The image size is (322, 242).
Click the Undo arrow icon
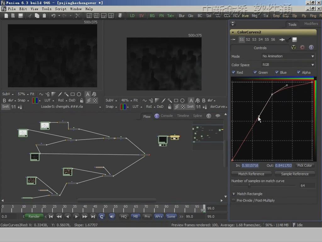[x=53, y=16]
